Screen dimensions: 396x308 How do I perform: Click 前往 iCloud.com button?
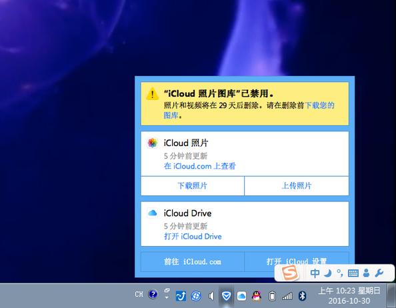point(193,261)
